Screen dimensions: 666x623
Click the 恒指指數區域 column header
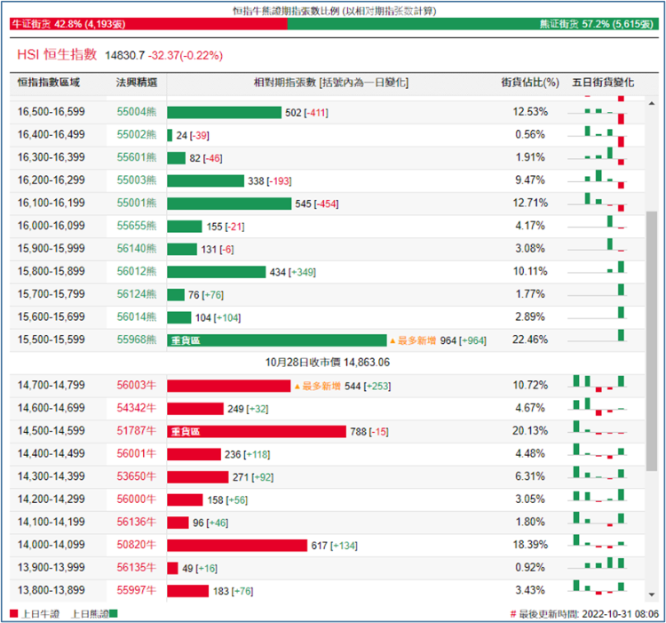click(x=49, y=83)
